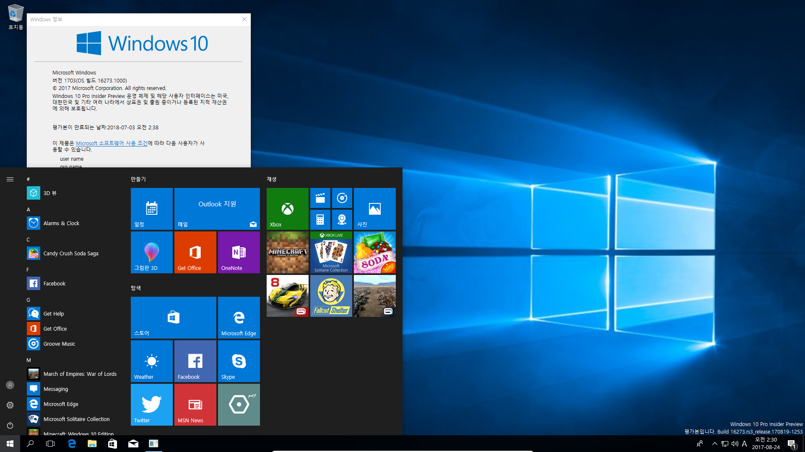
Task: Click Microsoft Software license terms link
Action: click(111, 143)
